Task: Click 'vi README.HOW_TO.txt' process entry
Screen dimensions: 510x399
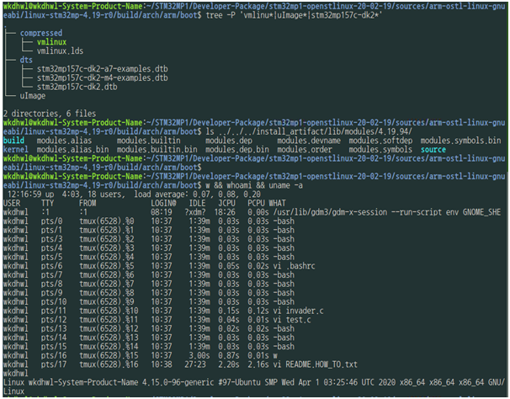Action: coord(315,364)
